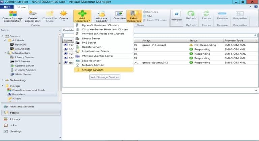Open the Help question mark icon
Viewport: 259px width, 141px height.
(x=256, y=7)
